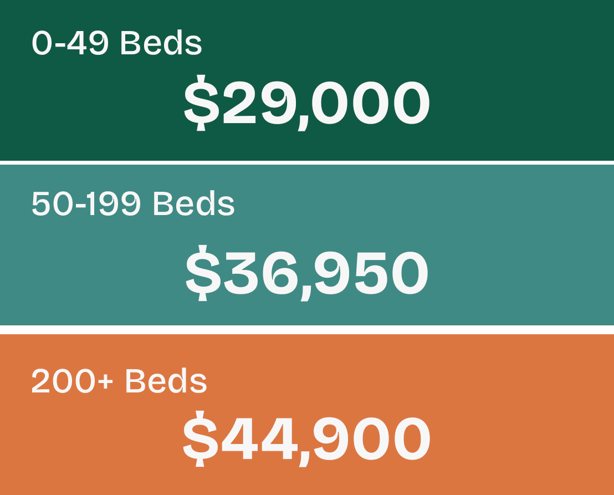This screenshot has height=495, width=614.
Task: Click the $44,900 price figure
Action: click(x=307, y=438)
